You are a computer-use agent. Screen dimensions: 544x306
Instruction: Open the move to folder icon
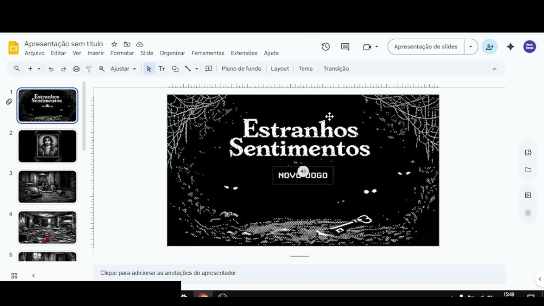point(127,44)
